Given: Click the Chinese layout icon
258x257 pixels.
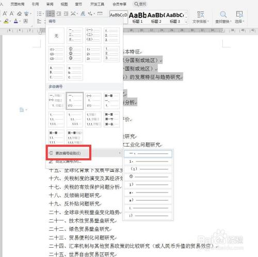Looking at the screenshot, I should [x=73, y=13].
